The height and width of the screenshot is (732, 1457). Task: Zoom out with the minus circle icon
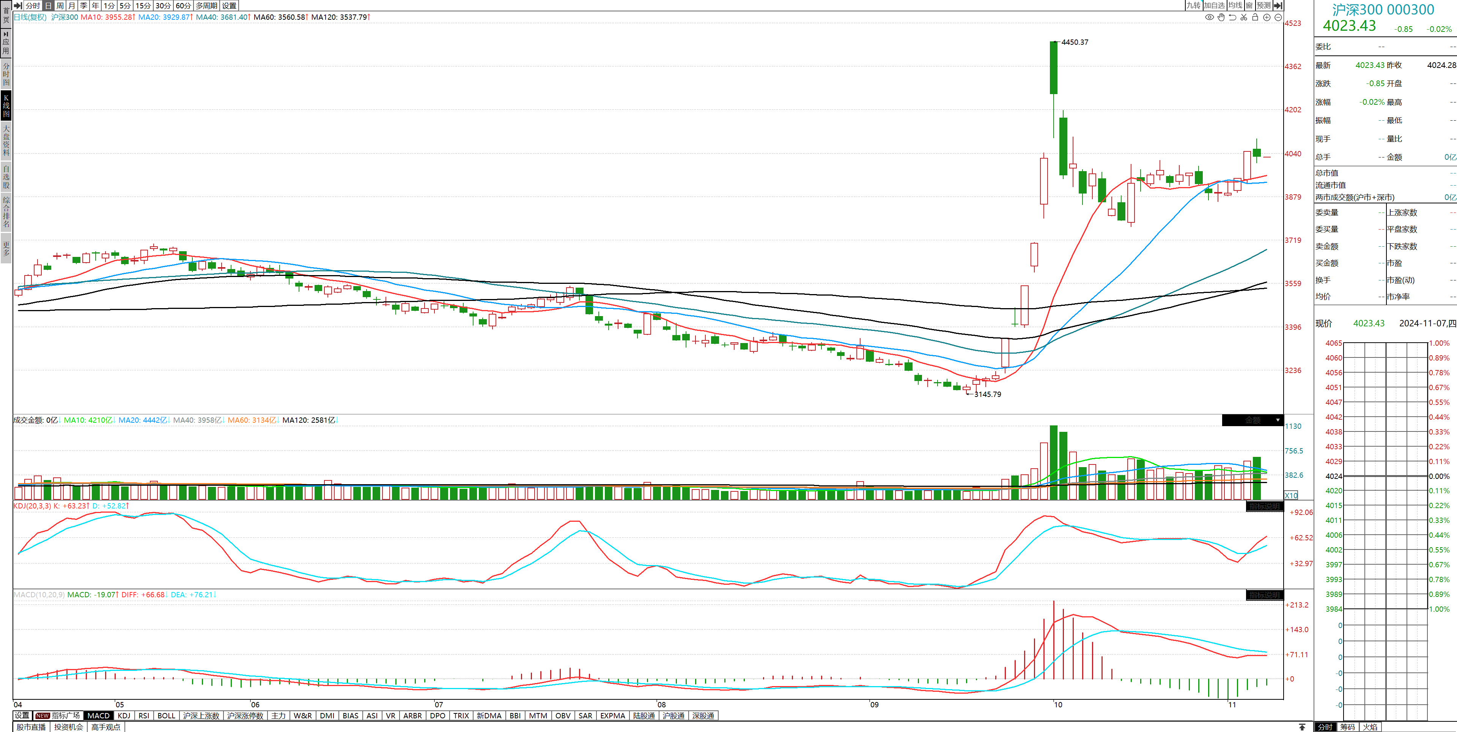[1278, 17]
